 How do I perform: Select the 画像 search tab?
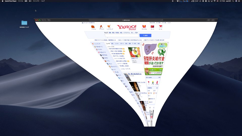click(x=110, y=33)
